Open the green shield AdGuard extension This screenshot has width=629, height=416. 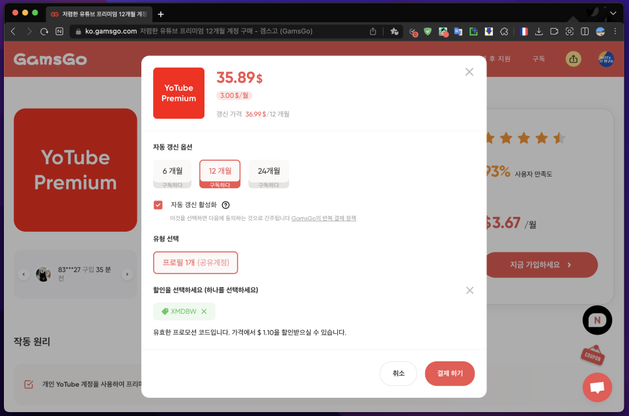(428, 31)
